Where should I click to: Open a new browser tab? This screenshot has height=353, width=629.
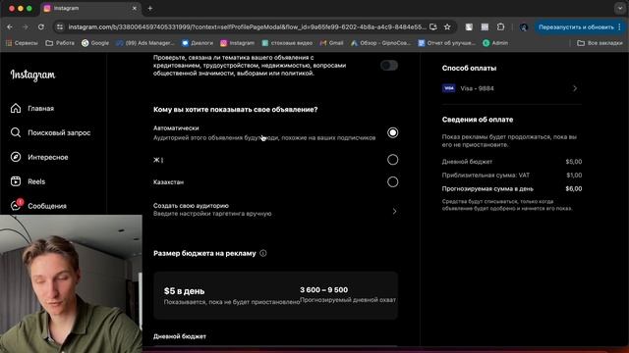150,8
